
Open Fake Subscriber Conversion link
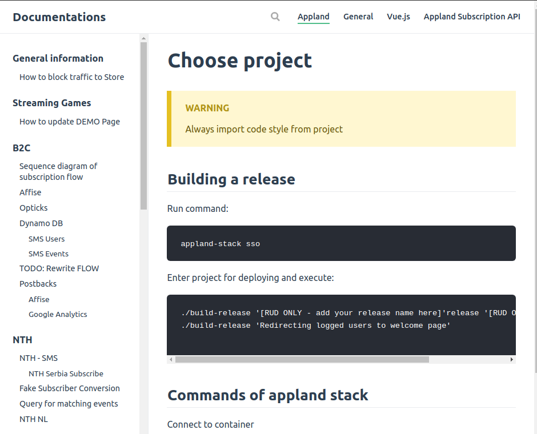click(x=70, y=388)
